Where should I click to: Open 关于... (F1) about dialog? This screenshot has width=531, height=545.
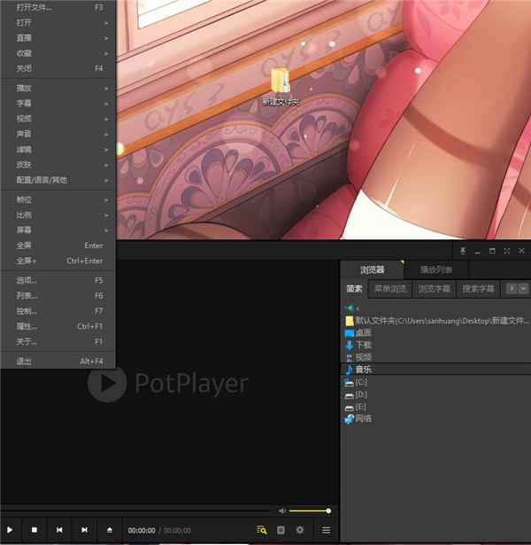(58, 342)
